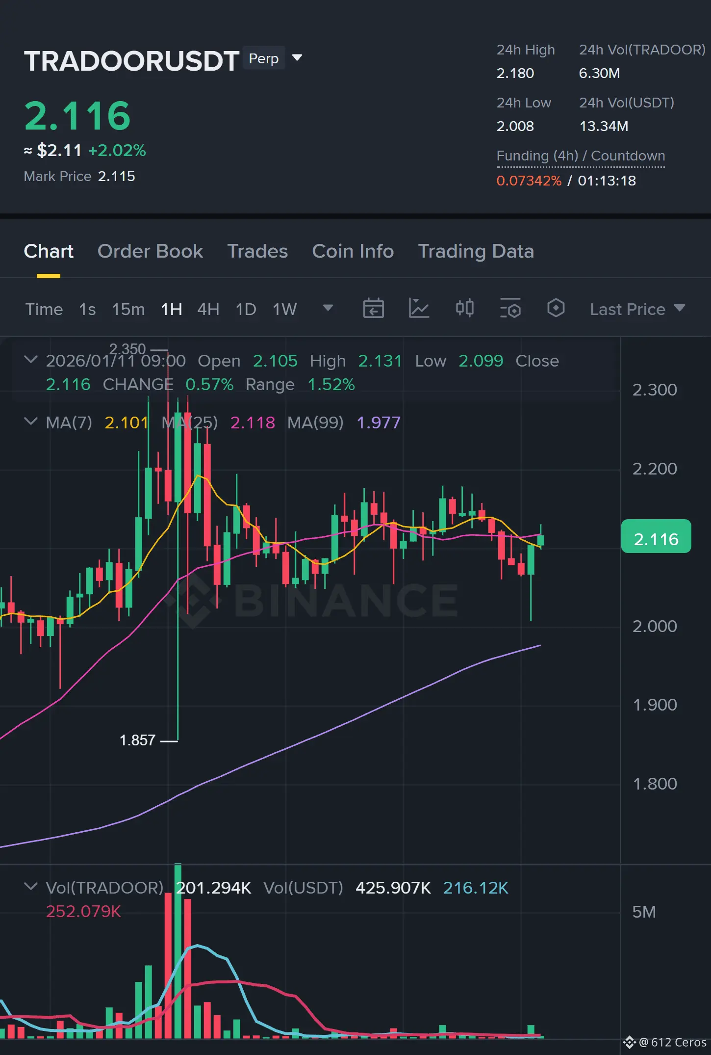Click the 1.900 price axis label
711x1055 pixels.
pos(655,705)
